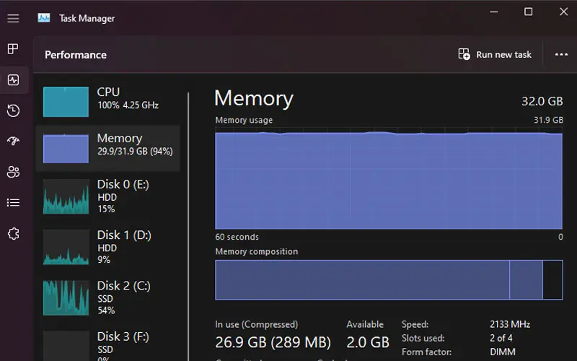Minimize the Task Manager window
This screenshot has height=361, width=577.
click(494, 12)
